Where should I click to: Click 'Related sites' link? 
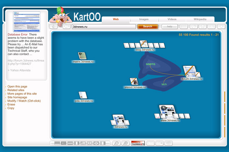(16, 90)
